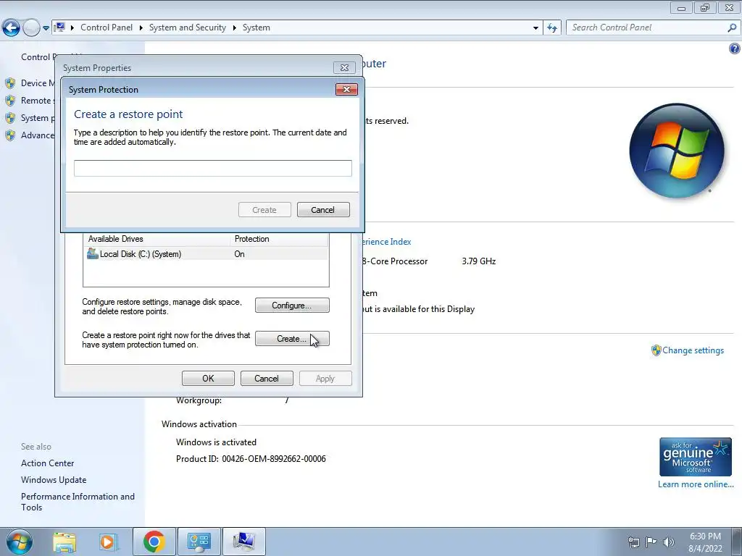The height and width of the screenshot is (556, 742).
Task: Click the restore point description field
Action: coord(213,168)
